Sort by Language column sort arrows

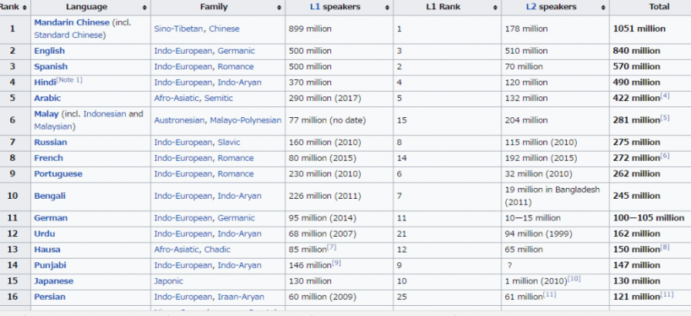144,8
